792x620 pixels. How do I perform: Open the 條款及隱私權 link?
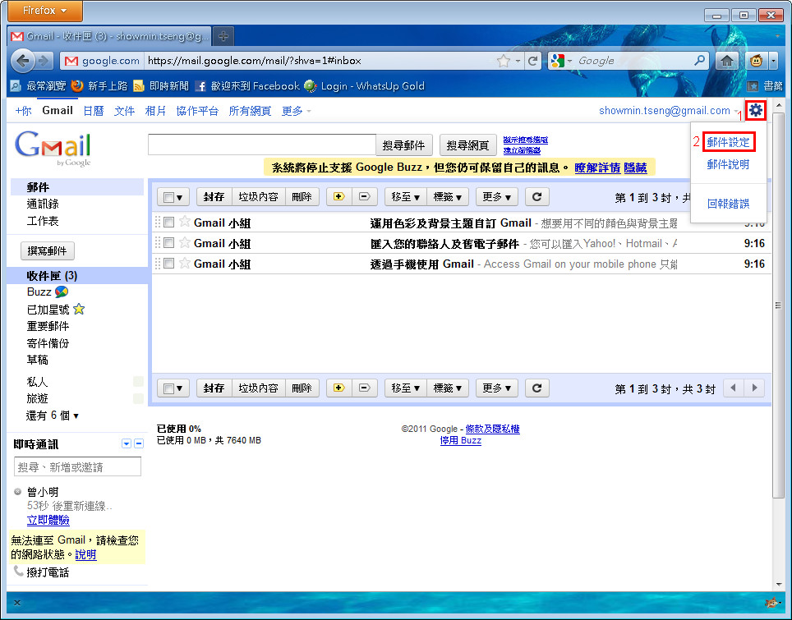[x=492, y=429]
